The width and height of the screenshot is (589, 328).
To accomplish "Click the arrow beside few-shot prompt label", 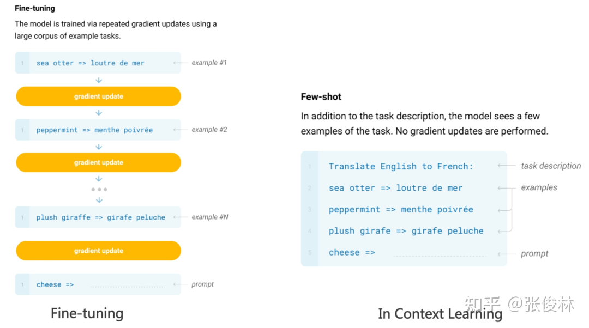I will pos(507,253).
